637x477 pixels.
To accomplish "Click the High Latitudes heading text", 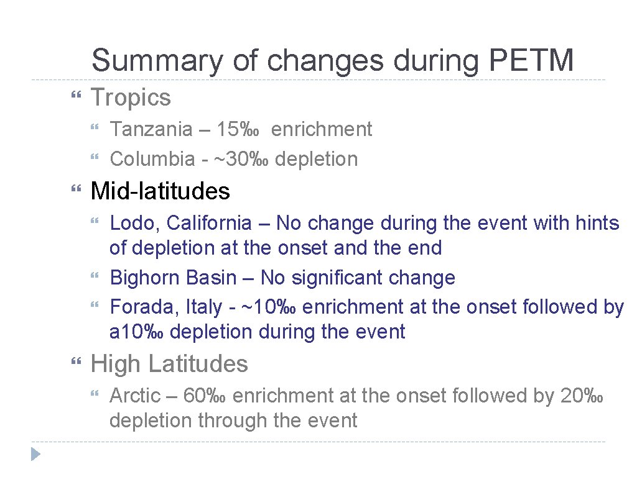I will [169, 364].
